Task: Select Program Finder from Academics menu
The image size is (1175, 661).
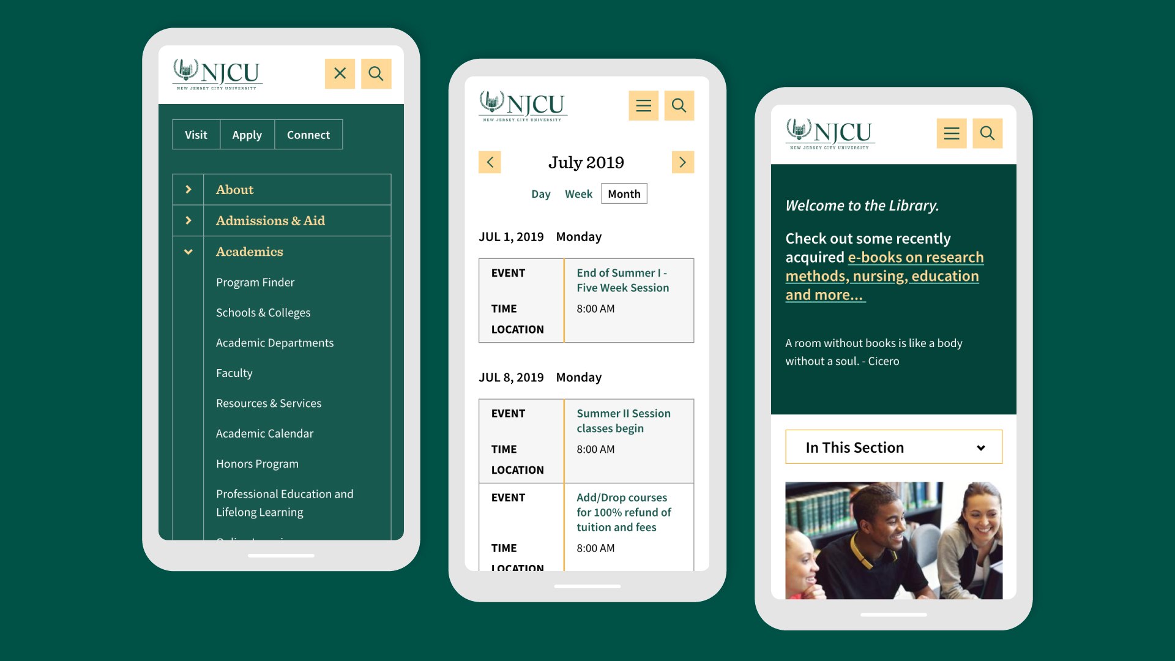Action: click(255, 282)
